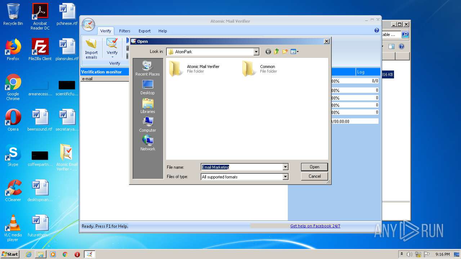The width and height of the screenshot is (461, 259).
Task: Expand the Look in folder dropdown
Action: click(256, 52)
